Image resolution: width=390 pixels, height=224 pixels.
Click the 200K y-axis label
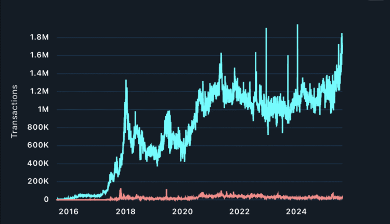pyautogui.click(x=38, y=182)
